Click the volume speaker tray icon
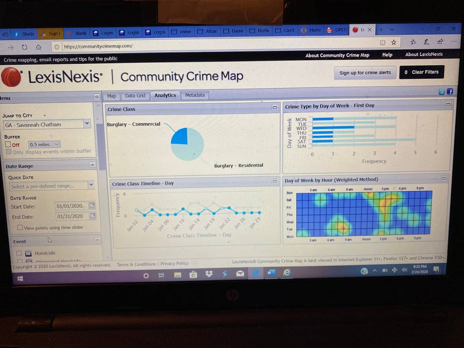 click(404, 270)
